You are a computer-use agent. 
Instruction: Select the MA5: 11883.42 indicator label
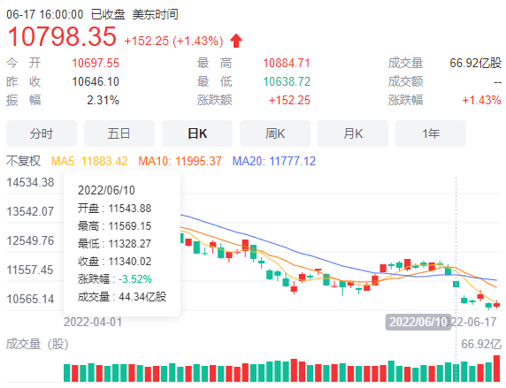(89, 161)
